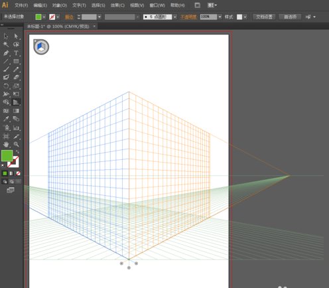
Task: Expand the brush definition dropdown
Action: [175, 17]
